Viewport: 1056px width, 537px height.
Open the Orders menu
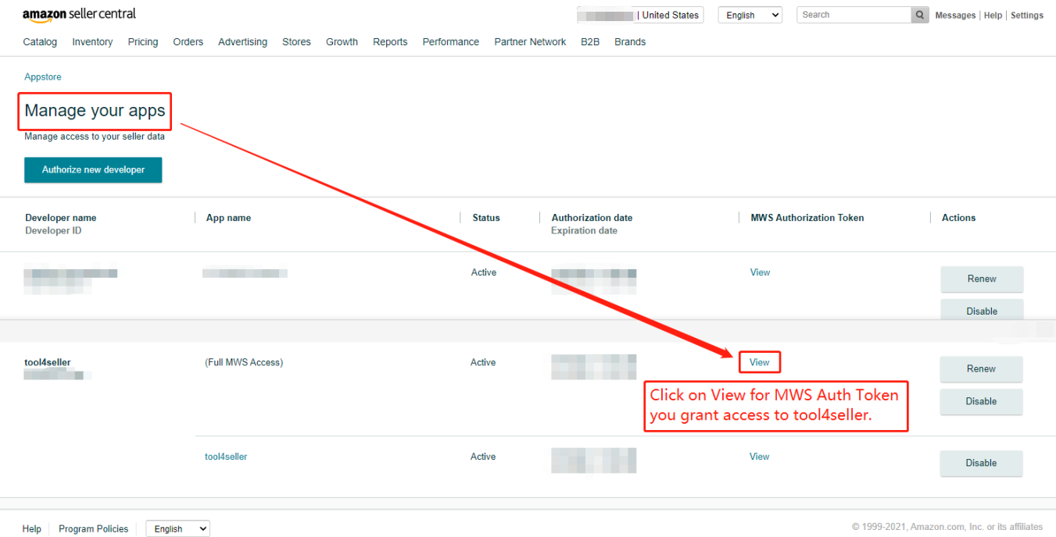tap(188, 42)
